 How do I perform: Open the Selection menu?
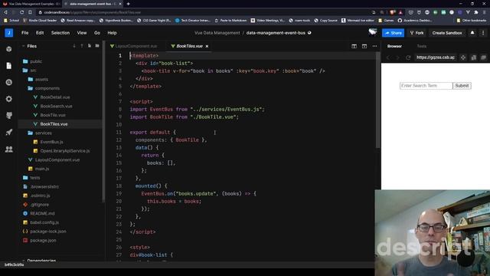click(60, 33)
